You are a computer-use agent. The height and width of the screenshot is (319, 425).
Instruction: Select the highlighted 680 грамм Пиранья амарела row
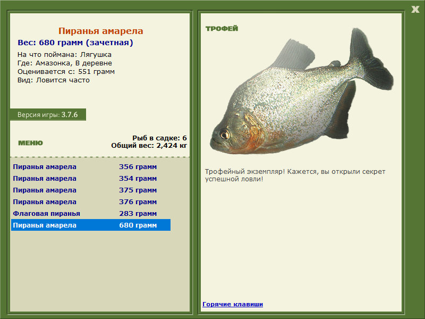point(91,225)
